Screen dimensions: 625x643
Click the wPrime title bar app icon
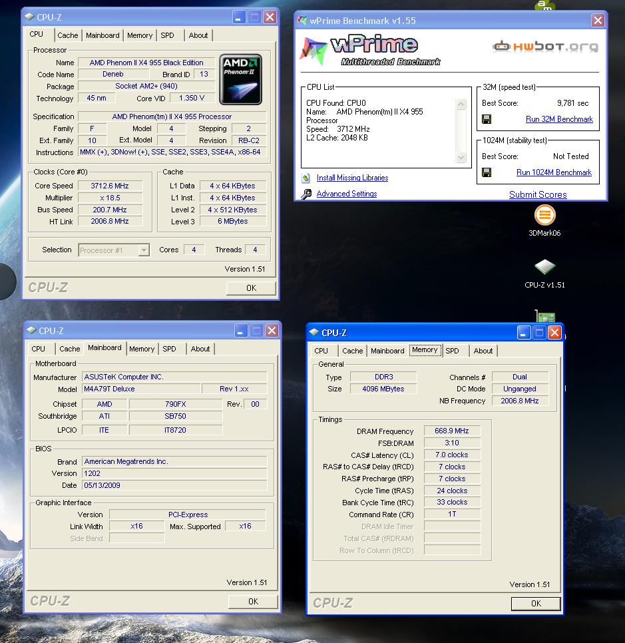tap(302, 20)
